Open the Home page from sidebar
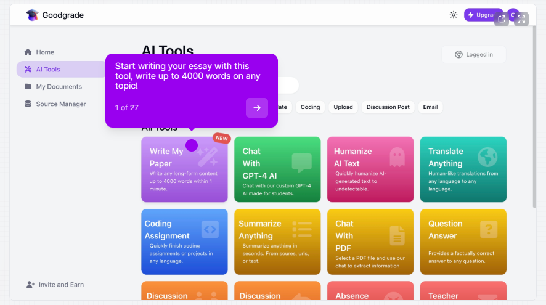 click(45, 52)
